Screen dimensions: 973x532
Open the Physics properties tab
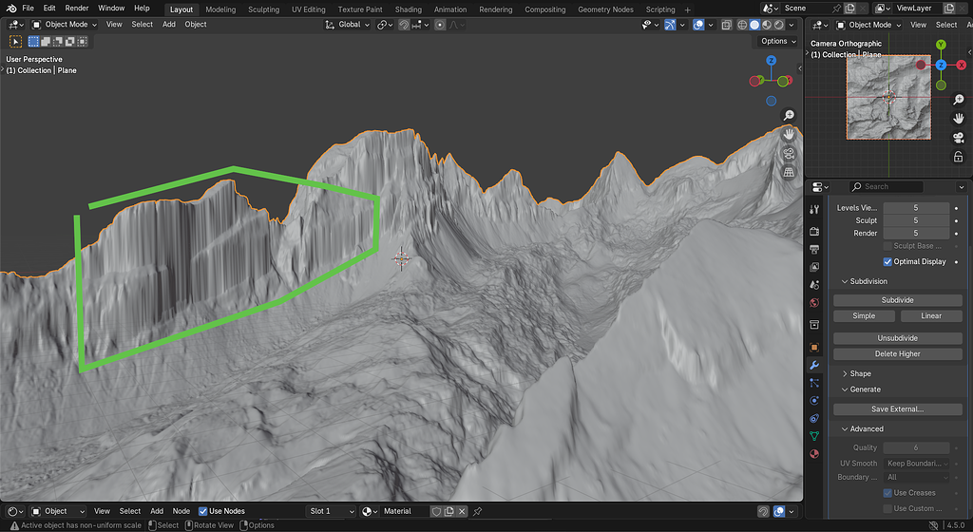tap(814, 401)
